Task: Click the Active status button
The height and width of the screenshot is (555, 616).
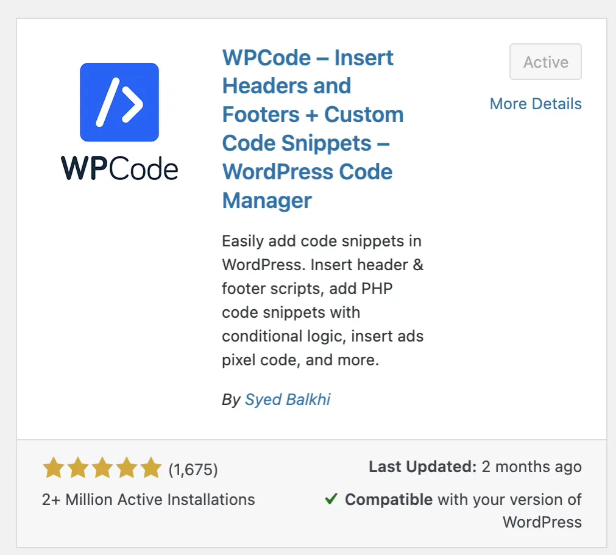Action: (545, 62)
